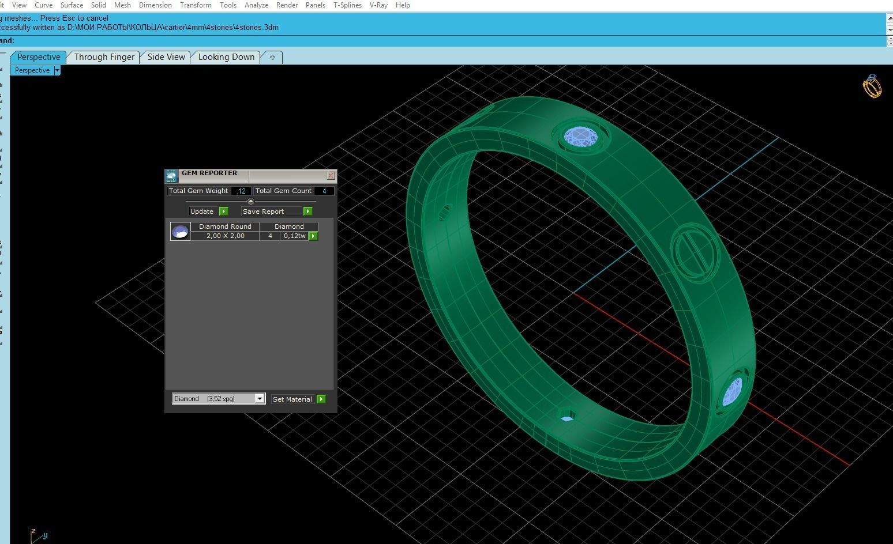Switch to the Side View tab
The width and height of the screenshot is (893, 544).
coord(166,57)
